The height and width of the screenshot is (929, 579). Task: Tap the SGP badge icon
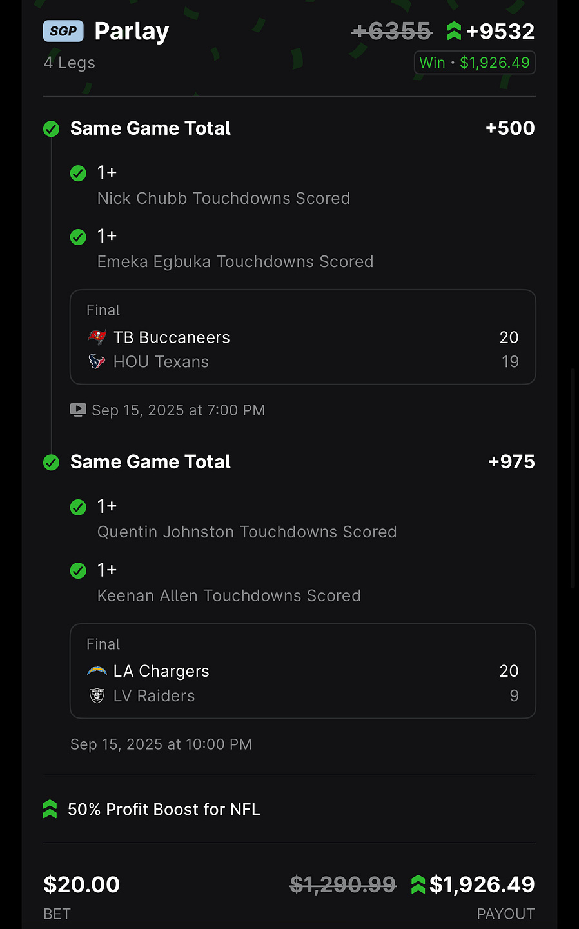pyautogui.click(x=63, y=31)
